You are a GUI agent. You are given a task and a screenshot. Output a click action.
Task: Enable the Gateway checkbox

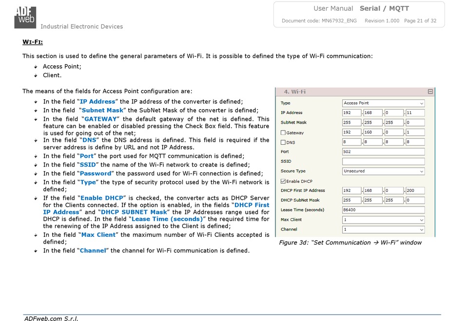pos(283,132)
